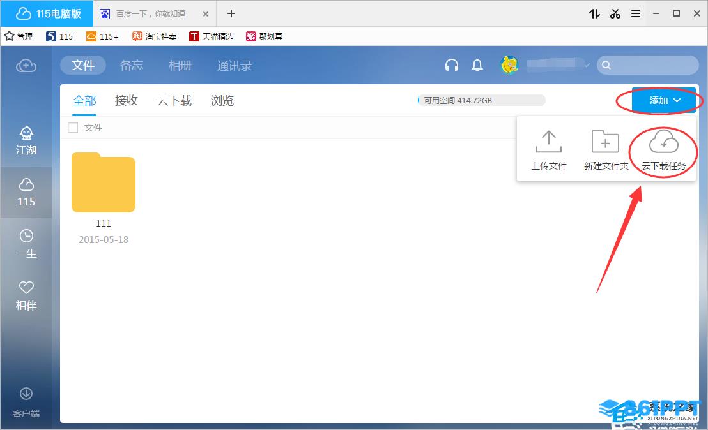Open the 淘宝特卖 bookmark
Screen dimensions: 708x430
point(154,36)
